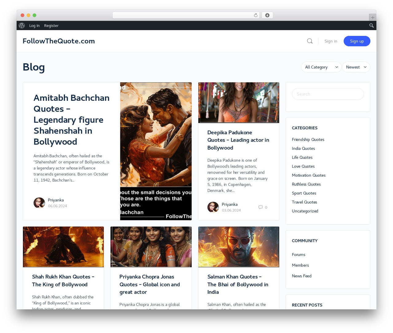Open a new browser tab with plus
Screen dimensions: 393x333
(373, 18)
